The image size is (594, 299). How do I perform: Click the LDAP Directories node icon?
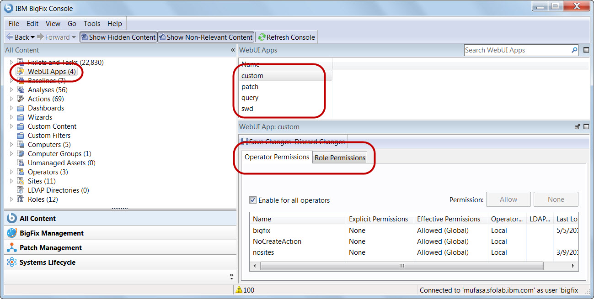coord(20,190)
